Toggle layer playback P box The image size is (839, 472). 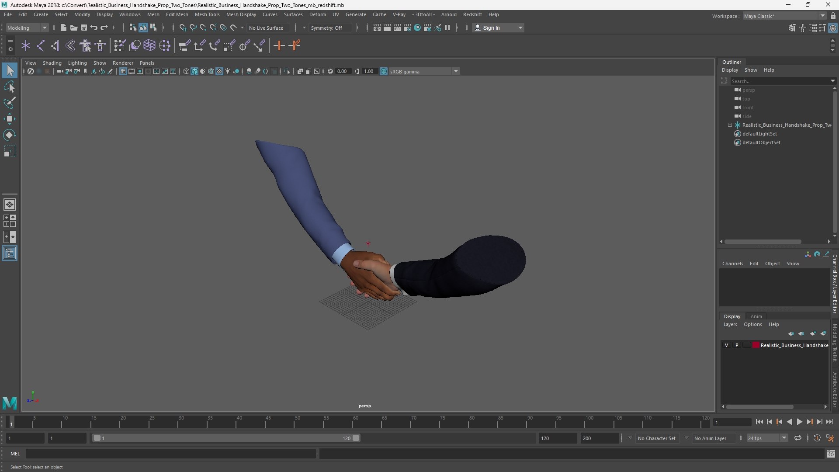point(737,345)
